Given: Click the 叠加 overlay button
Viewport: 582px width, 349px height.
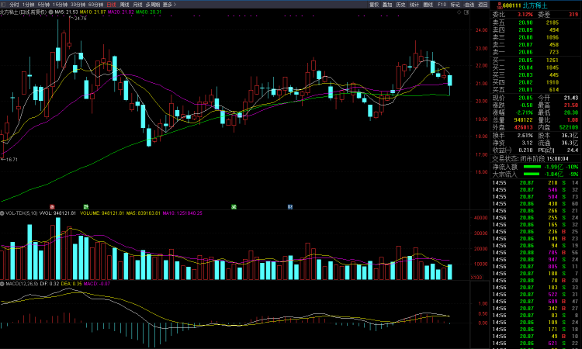Looking at the screenshot, I should click(x=388, y=4).
